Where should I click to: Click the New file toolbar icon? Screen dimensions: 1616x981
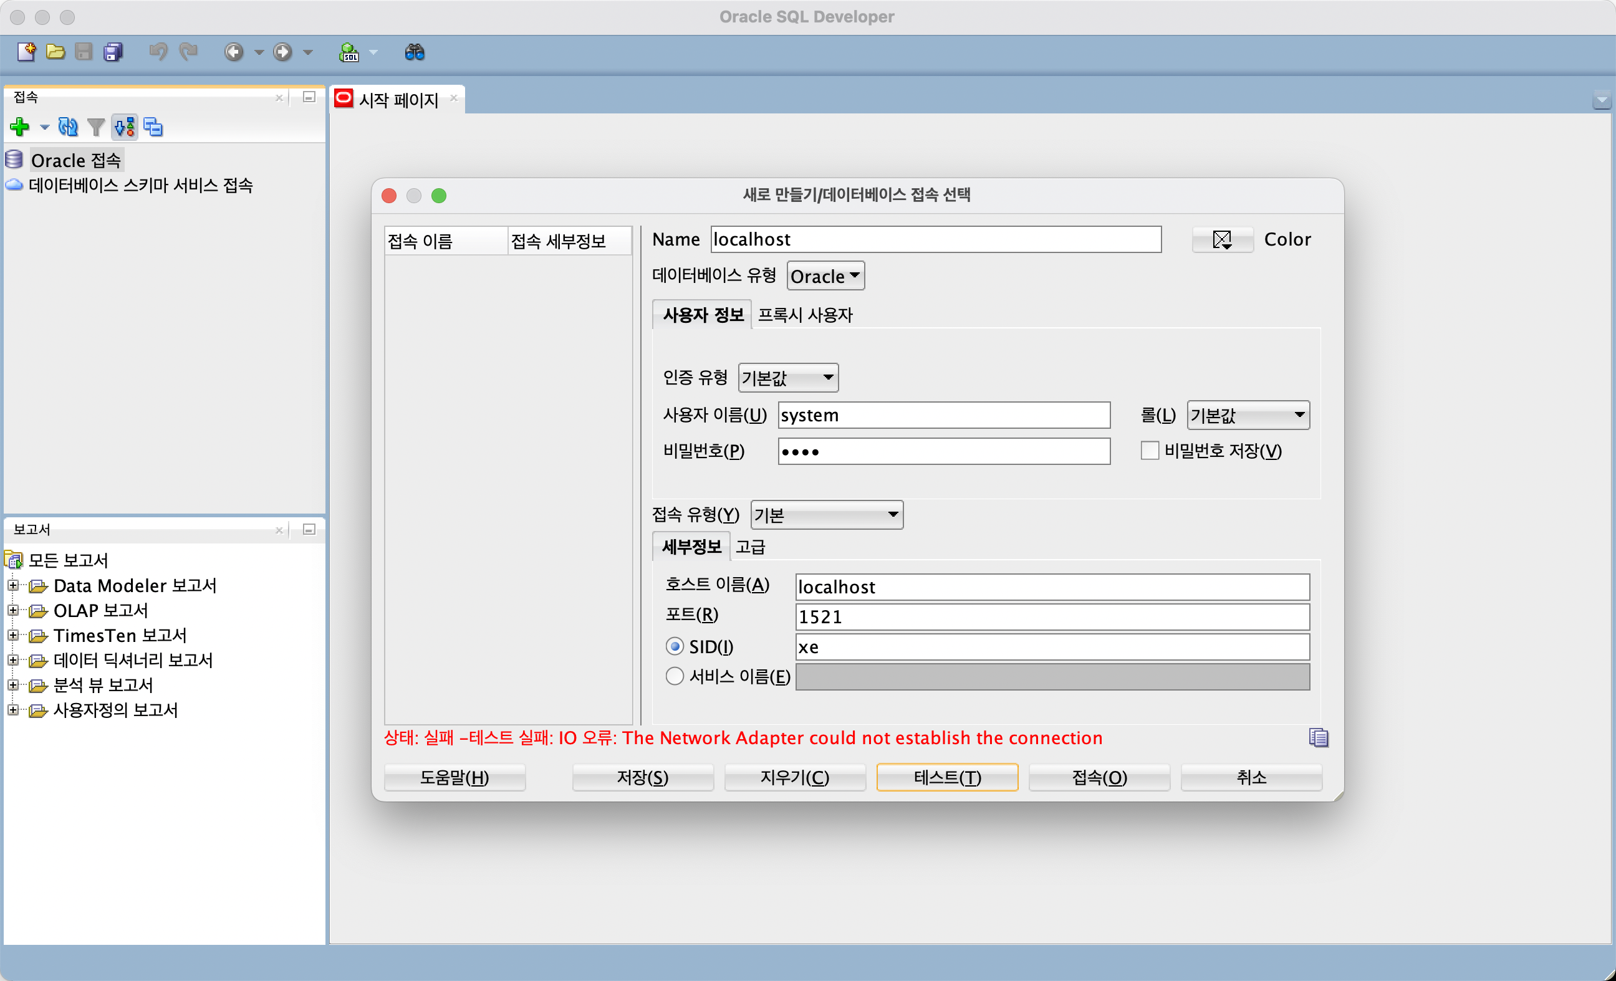pos(26,51)
